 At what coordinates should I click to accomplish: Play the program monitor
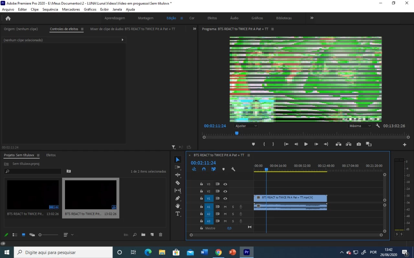pyautogui.click(x=306, y=144)
